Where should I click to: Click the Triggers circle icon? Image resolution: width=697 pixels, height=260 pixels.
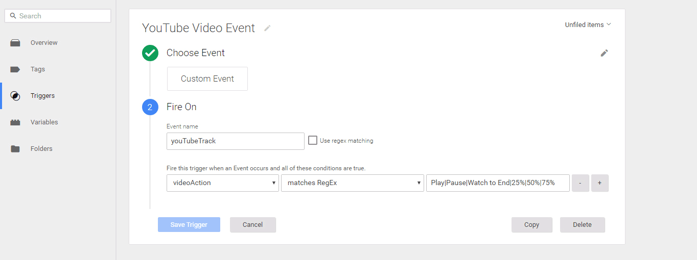(x=15, y=96)
